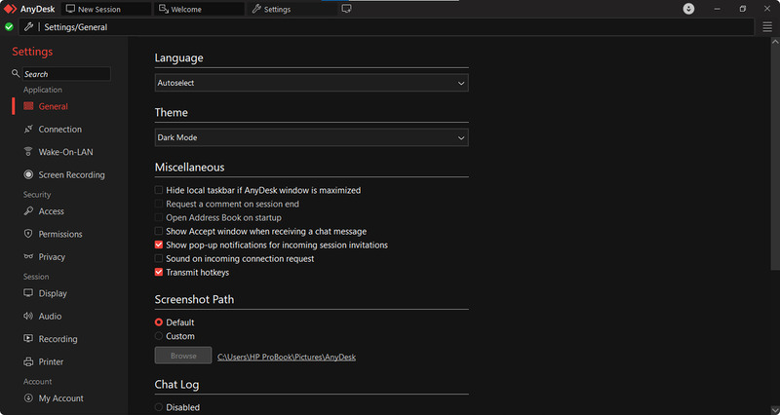Expand the Language Autoselect dropdown
Viewport: 780px width, 415px height.
311,84
